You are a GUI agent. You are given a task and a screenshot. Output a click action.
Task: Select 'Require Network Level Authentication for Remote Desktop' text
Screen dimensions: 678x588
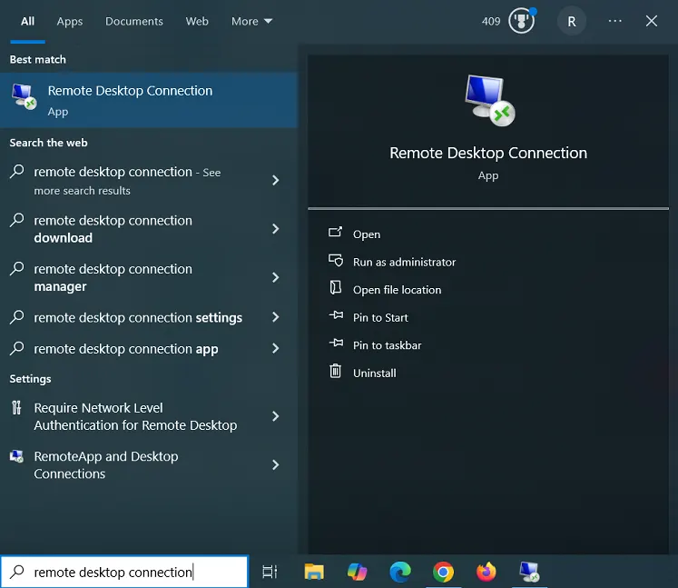tap(135, 416)
